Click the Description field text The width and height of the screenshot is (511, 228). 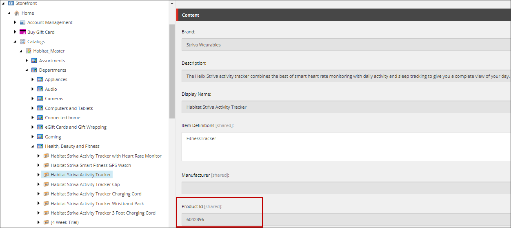[x=346, y=76]
